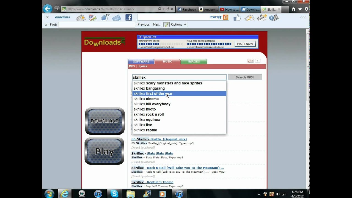Open the address bar dropdown arrow
Screen dimensions: 352x198
(163, 9)
